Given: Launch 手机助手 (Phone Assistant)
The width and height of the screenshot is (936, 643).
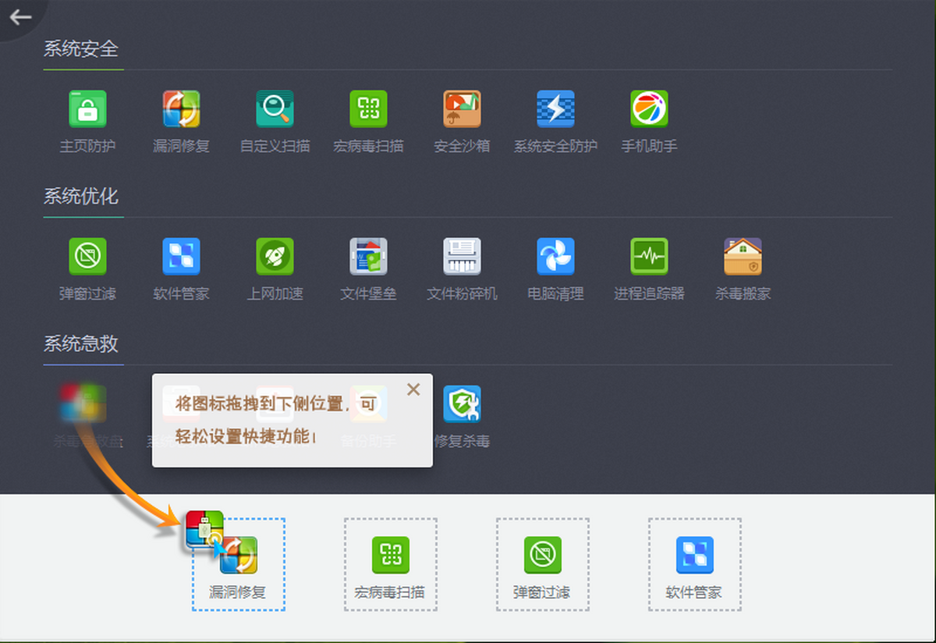Looking at the screenshot, I should click(649, 108).
